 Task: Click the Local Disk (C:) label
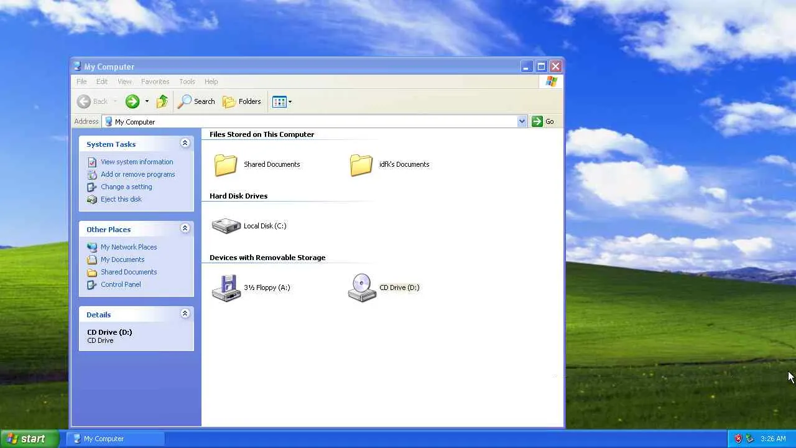(x=265, y=226)
